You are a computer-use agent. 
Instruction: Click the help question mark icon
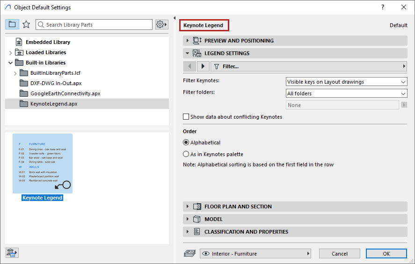click(x=383, y=7)
